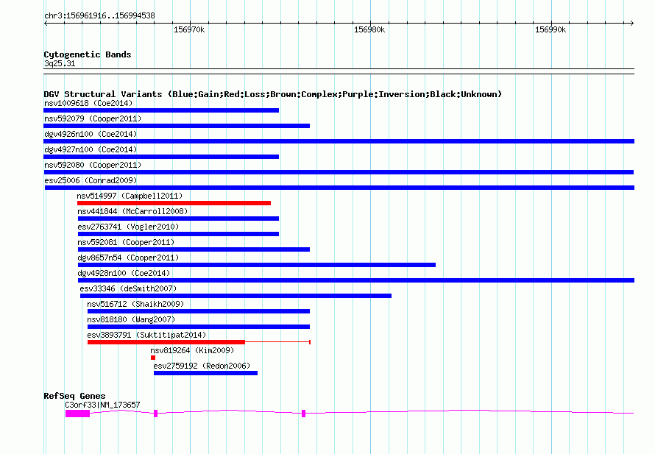Click the nsv592079 blue bar

coord(177,126)
